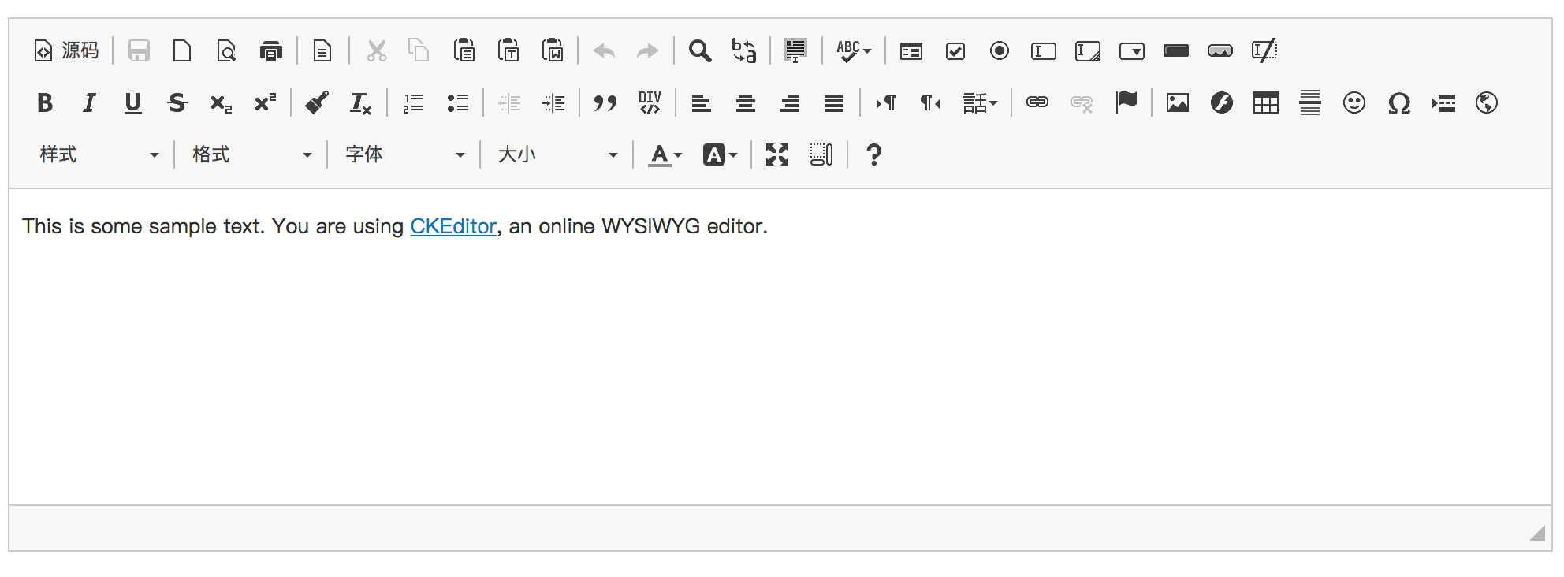Viewport: 1564px width, 577px height.
Task: Insert a textarea form field
Action: tap(1088, 51)
